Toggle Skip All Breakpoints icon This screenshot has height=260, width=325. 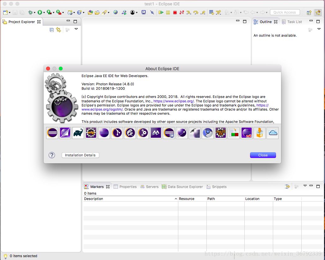(x=152, y=12)
